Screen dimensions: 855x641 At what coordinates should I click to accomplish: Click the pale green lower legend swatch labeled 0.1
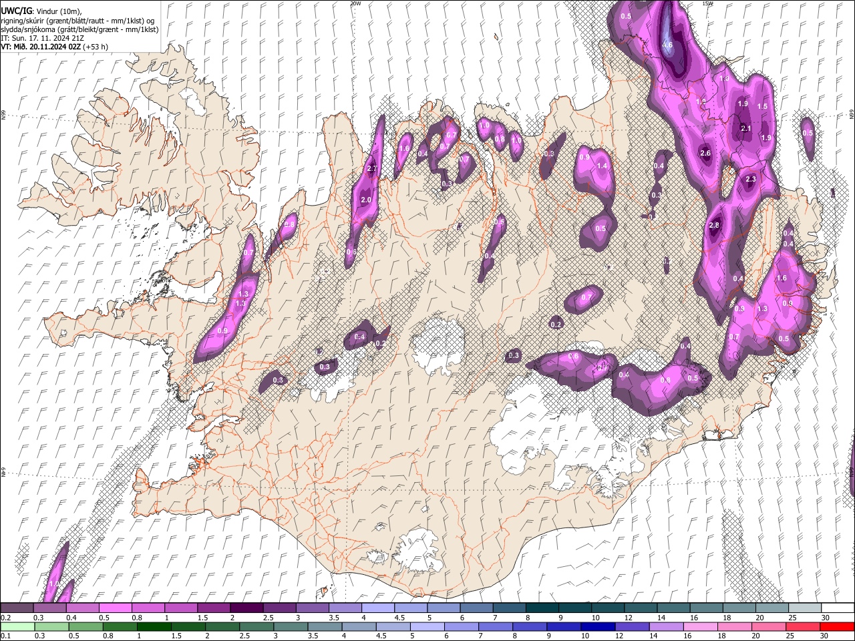(16, 626)
